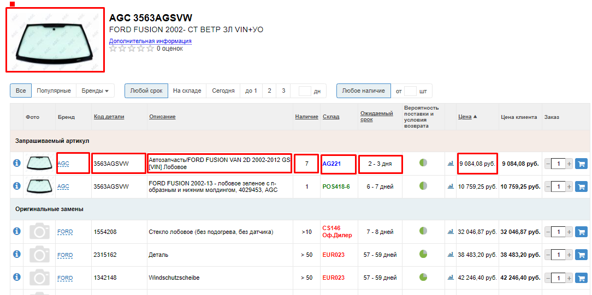Sort by Код детали column
Viewport: 592px width, 295px height.
(109, 117)
